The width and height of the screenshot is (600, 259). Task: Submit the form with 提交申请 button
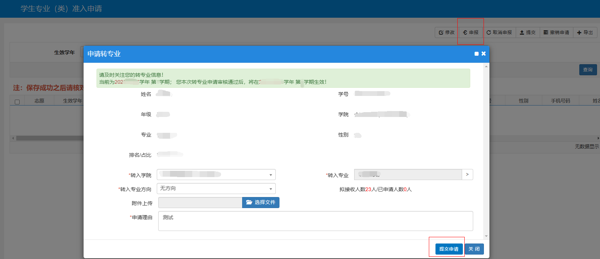449,249
